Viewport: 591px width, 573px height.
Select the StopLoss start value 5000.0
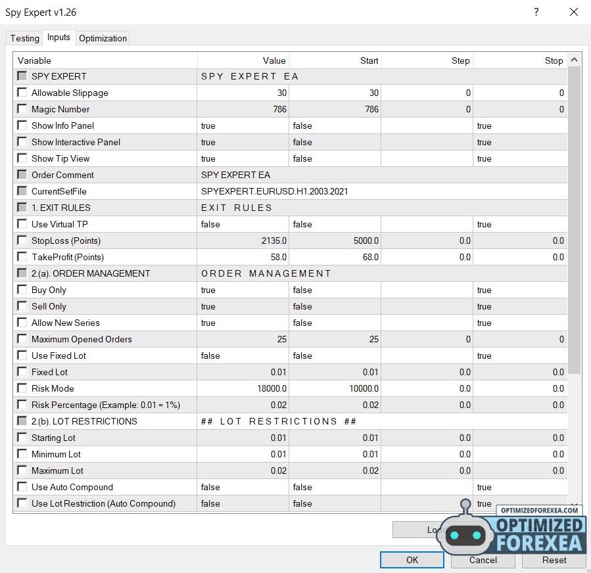[x=335, y=241]
